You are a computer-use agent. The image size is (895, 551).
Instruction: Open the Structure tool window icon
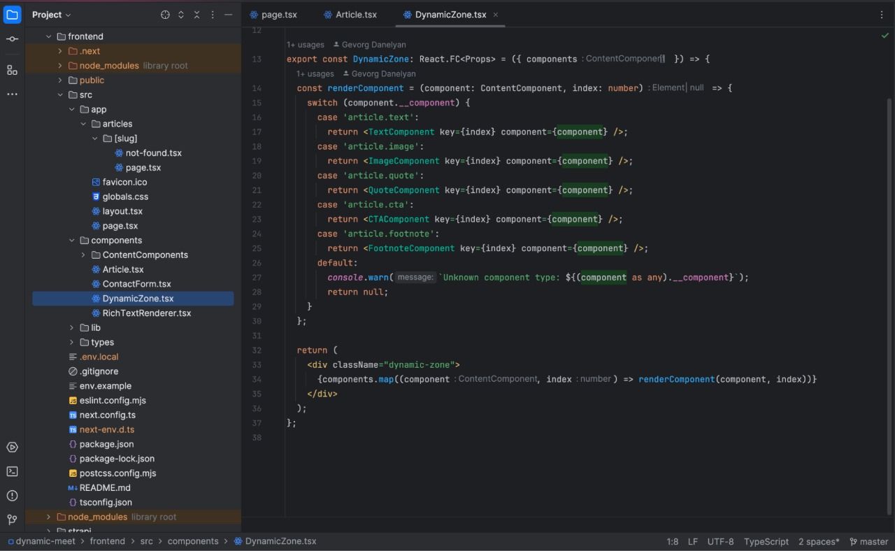coord(12,70)
